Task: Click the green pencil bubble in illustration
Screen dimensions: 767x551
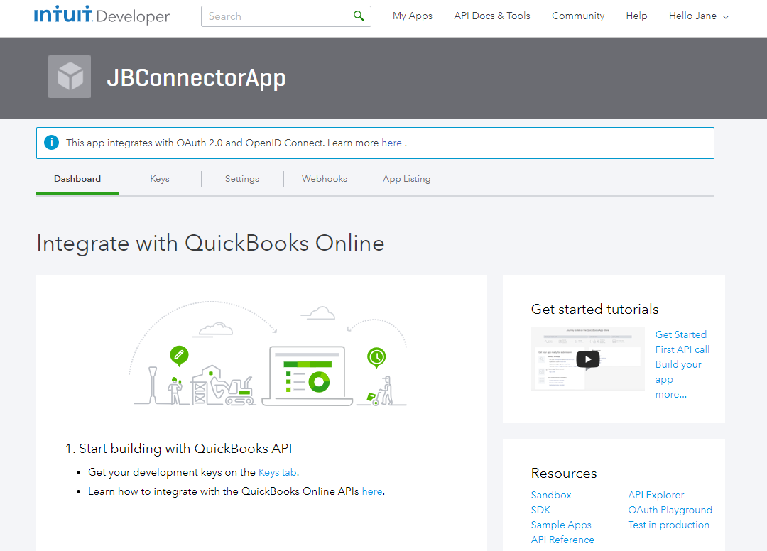Action: (178, 354)
